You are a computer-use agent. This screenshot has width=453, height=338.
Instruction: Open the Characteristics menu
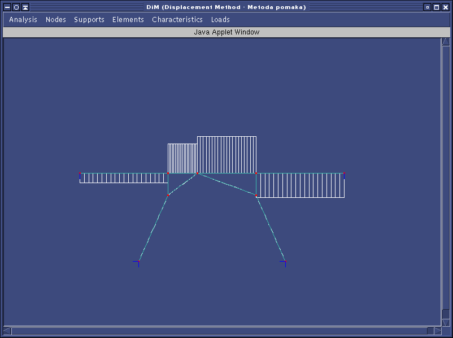click(177, 20)
